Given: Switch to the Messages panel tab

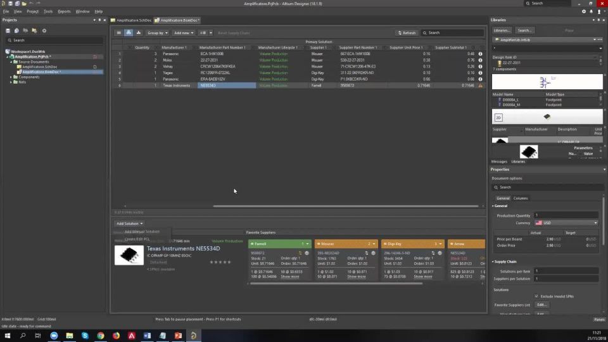Looking at the screenshot, I should [499, 161].
